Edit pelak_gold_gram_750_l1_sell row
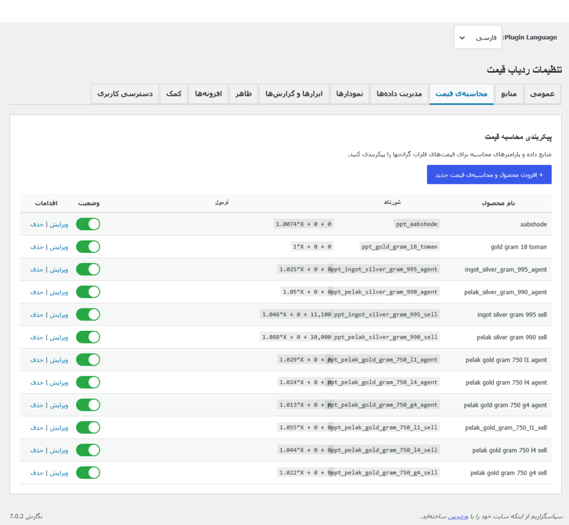The height and width of the screenshot is (525, 569). 59,428
